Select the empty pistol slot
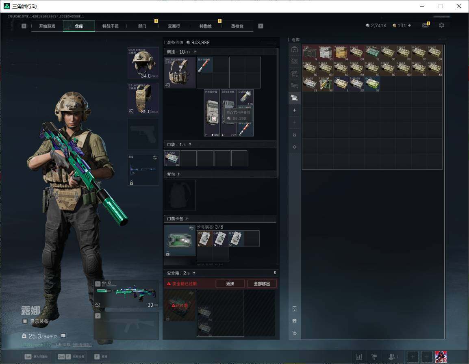469x364 pixels. point(143,134)
